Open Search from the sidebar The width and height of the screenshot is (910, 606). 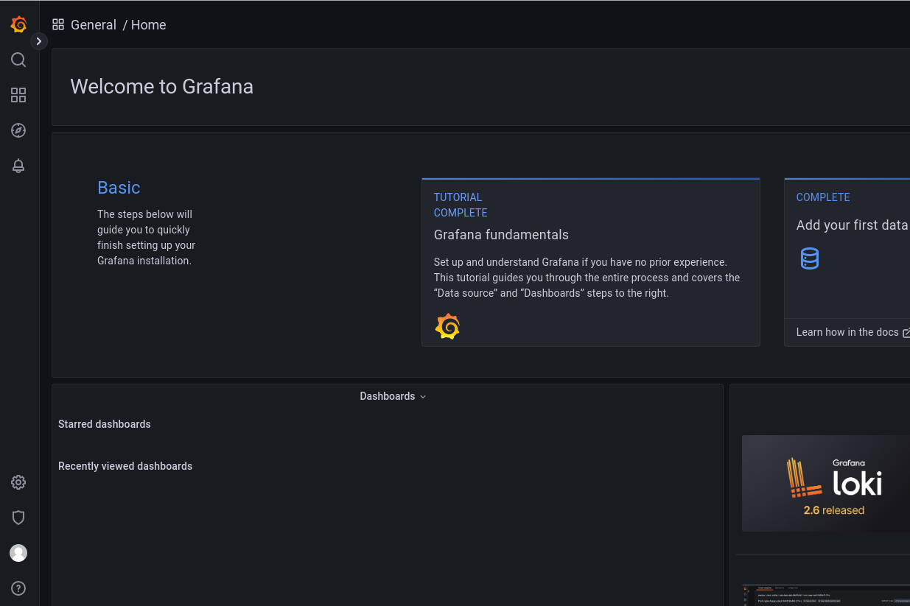18,60
